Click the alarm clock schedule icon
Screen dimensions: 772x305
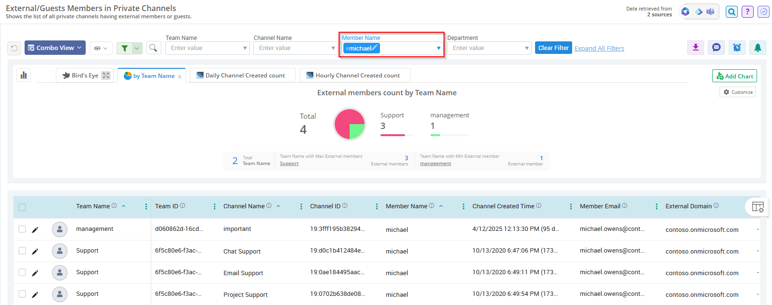tap(737, 48)
